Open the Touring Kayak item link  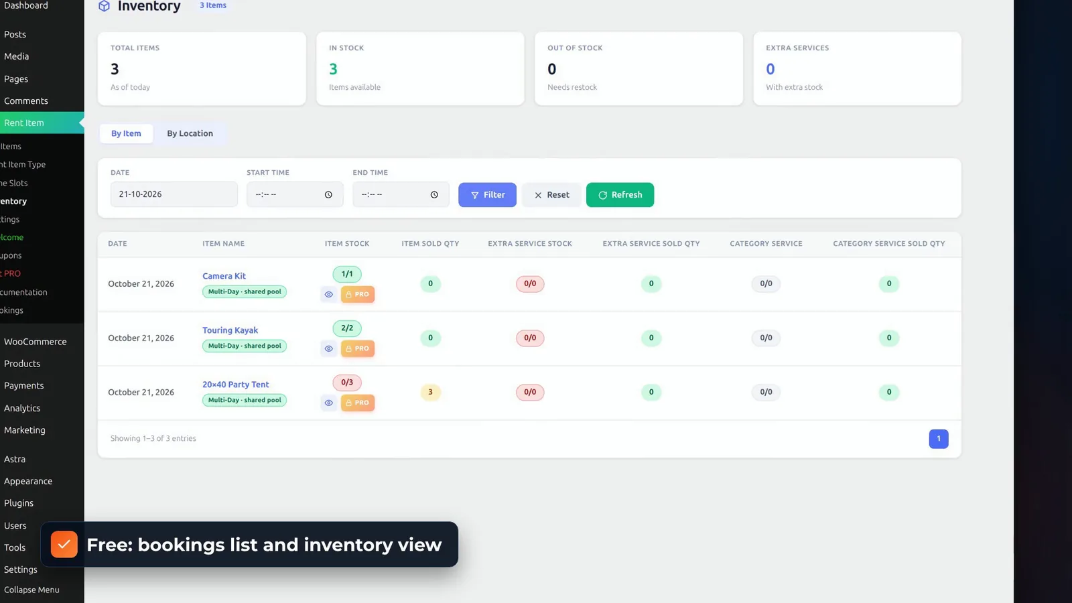click(x=230, y=330)
